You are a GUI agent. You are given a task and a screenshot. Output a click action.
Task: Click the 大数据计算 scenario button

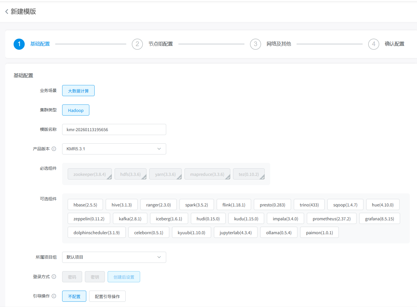point(78,91)
